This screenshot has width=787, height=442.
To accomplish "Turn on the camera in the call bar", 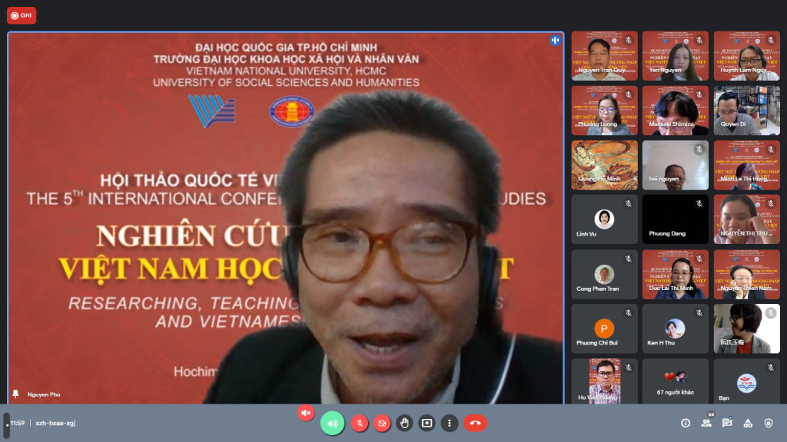I will point(382,424).
